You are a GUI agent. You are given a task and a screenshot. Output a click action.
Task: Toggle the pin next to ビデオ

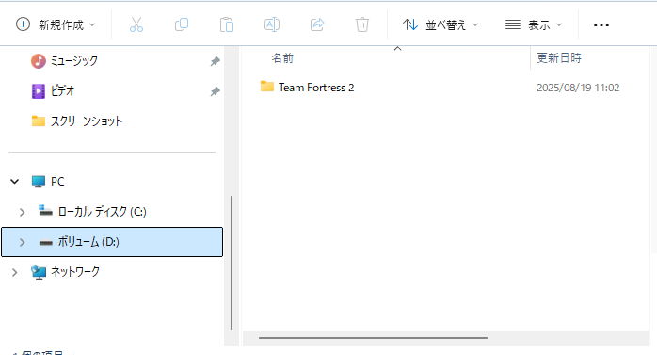215,91
